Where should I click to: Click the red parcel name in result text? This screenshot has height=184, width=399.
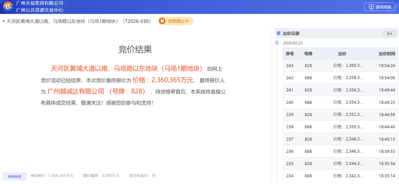click(127, 69)
